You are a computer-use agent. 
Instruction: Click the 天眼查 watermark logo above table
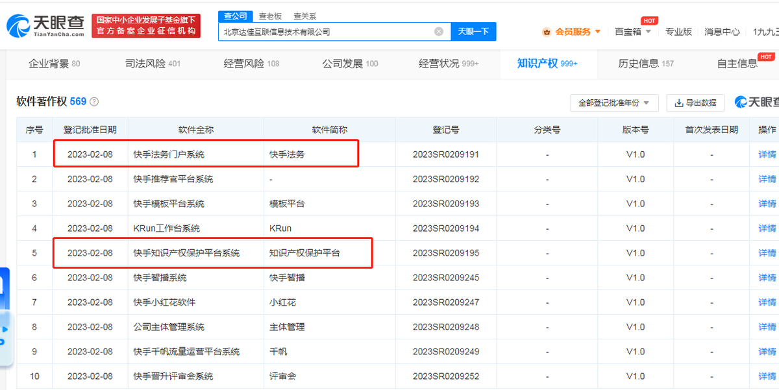click(x=756, y=102)
